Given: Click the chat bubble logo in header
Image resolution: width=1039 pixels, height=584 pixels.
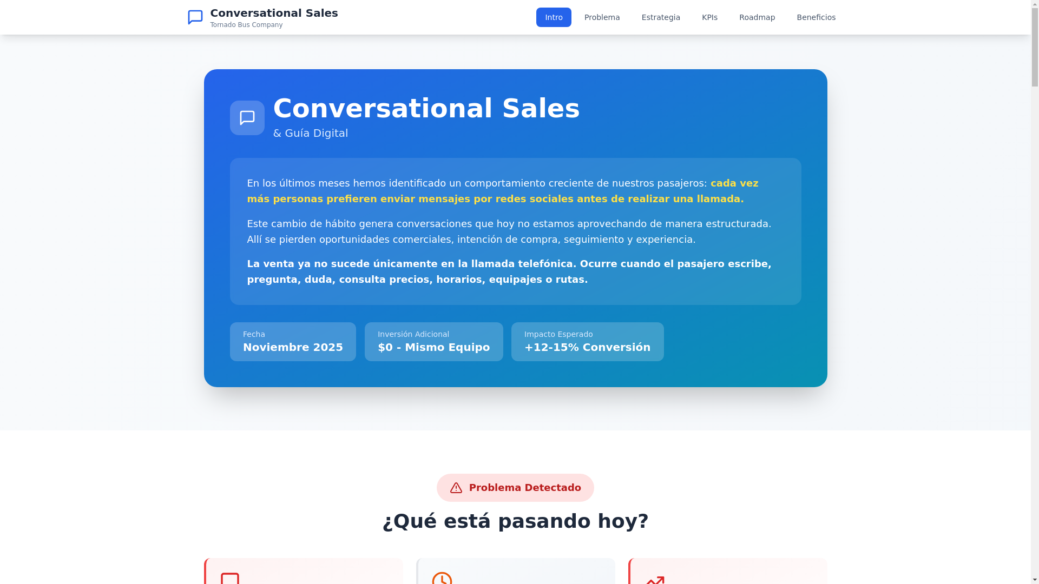Looking at the screenshot, I should [x=195, y=17].
